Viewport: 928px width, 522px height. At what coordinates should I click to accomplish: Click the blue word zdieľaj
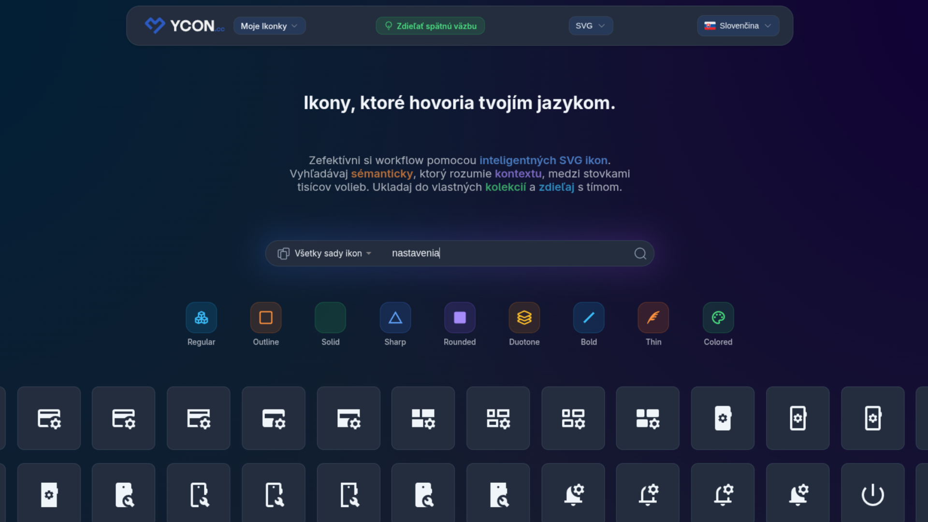[556, 187]
